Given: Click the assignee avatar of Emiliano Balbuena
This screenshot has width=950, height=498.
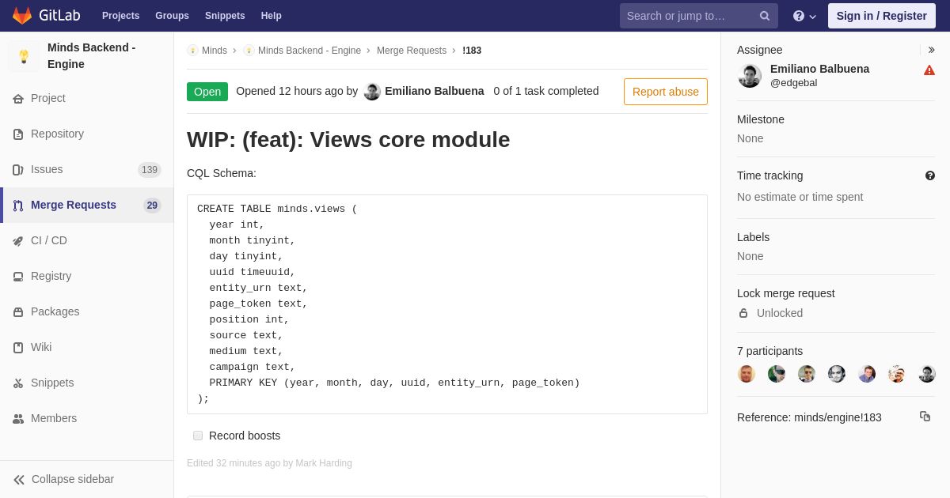Looking at the screenshot, I should tap(750, 76).
